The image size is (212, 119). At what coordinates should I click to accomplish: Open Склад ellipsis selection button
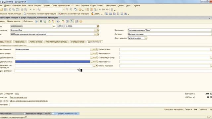[95, 34]
